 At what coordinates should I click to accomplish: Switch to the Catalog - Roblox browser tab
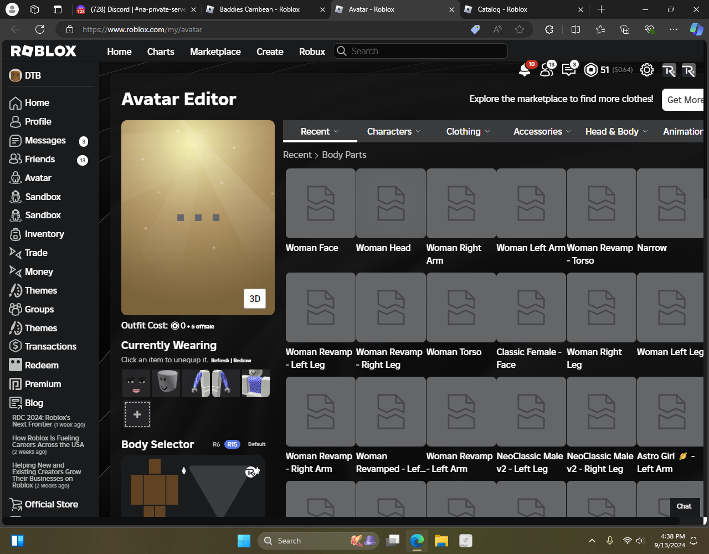pos(525,9)
